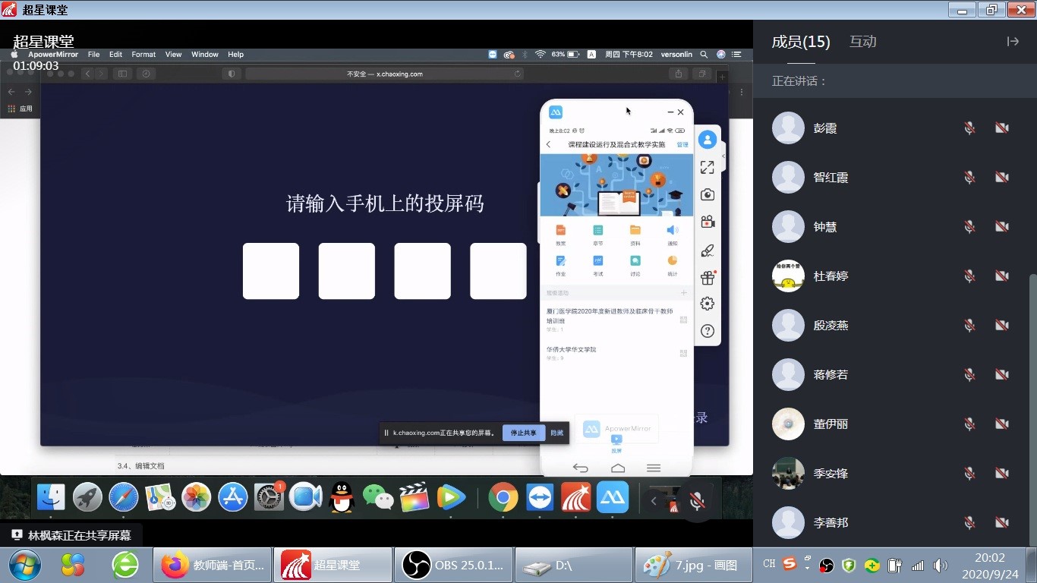Screen dimensions: 1037x583
Task: Tap the 考试 icon on the phone screen
Action: pyautogui.click(x=598, y=261)
